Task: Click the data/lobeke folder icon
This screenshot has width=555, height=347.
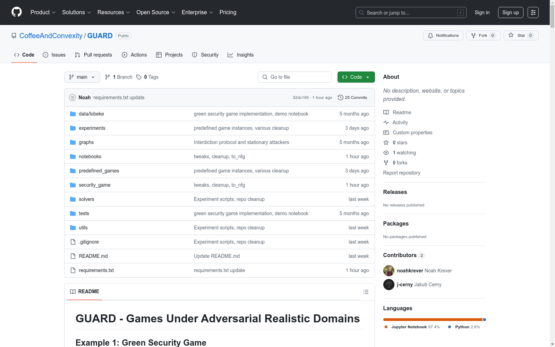Action: click(x=73, y=114)
